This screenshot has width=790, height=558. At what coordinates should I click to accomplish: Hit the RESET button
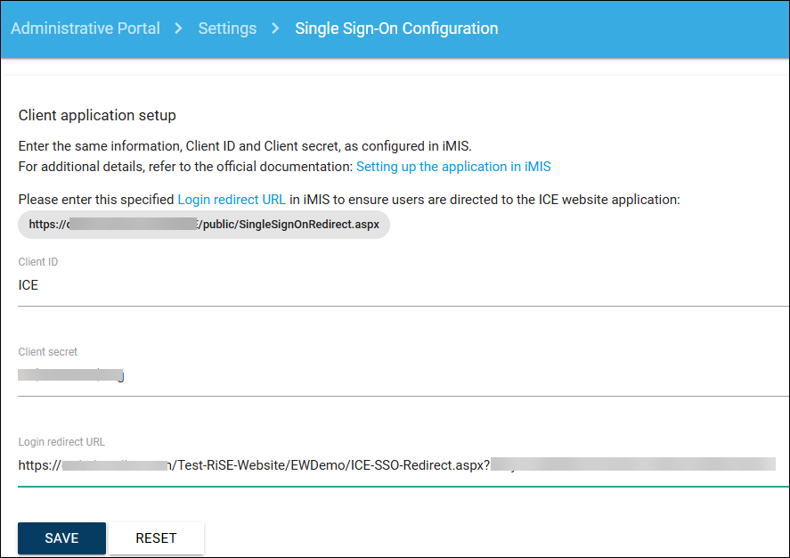tap(156, 538)
